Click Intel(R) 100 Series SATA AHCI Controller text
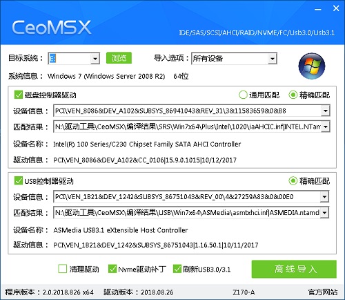Screen dimensions: 345x300 147,144
